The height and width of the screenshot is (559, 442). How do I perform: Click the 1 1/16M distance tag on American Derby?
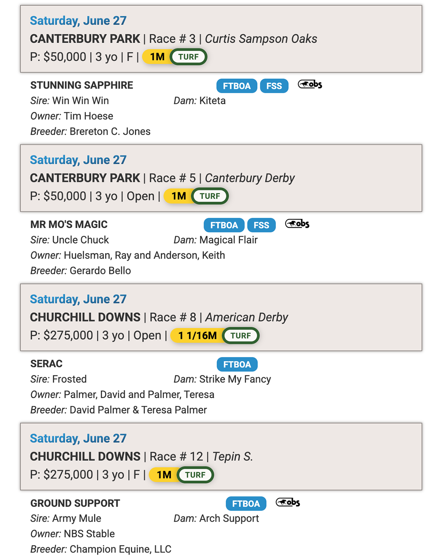point(197,336)
